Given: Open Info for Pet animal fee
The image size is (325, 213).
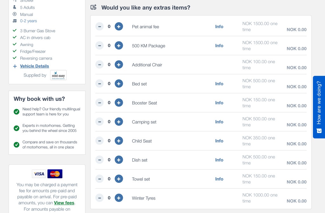Looking at the screenshot, I should coord(219,27).
